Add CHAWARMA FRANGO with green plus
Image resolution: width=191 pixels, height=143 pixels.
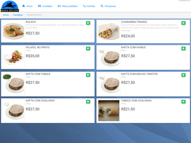pos(183,23)
